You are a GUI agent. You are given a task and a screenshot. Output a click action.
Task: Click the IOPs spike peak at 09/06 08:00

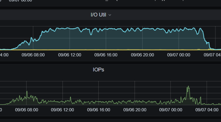pyautogui.click(x=27, y=91)
